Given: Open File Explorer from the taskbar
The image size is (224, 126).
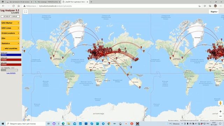Looking at the screenshot, I should click(69, 124).
